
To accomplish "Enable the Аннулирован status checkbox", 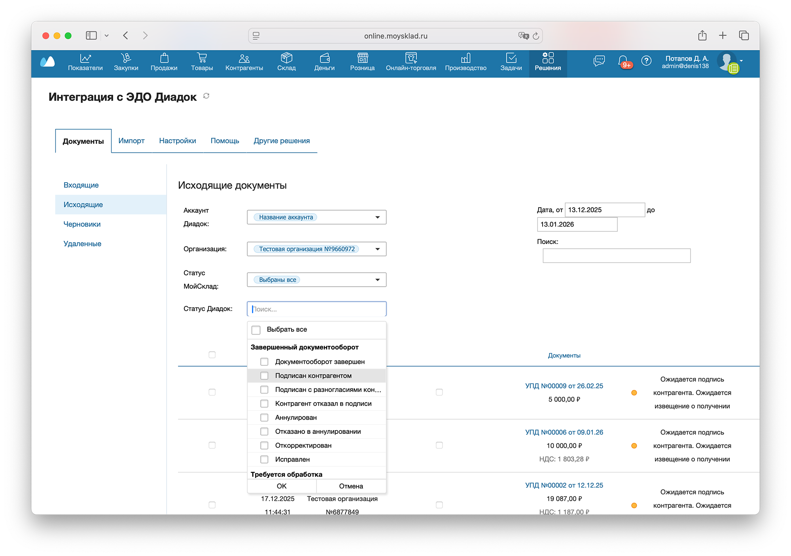I will 264,418.
